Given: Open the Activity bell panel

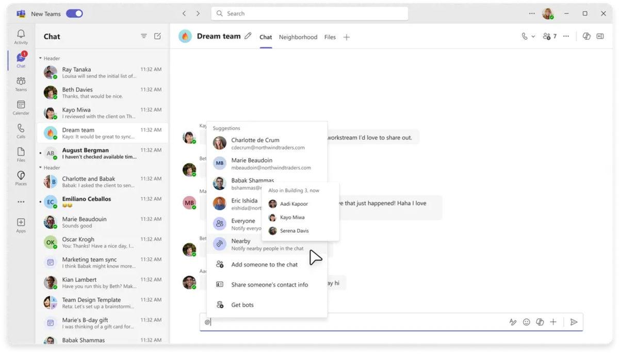Looking at the screenshot, I should coord(21,32).
